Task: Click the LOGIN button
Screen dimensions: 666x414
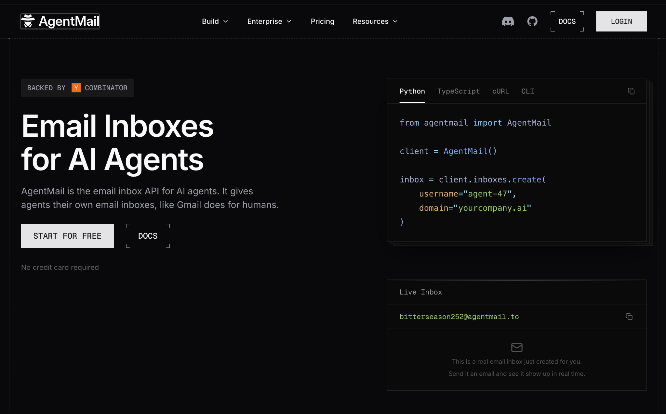Action: click(x=621, y=21)
